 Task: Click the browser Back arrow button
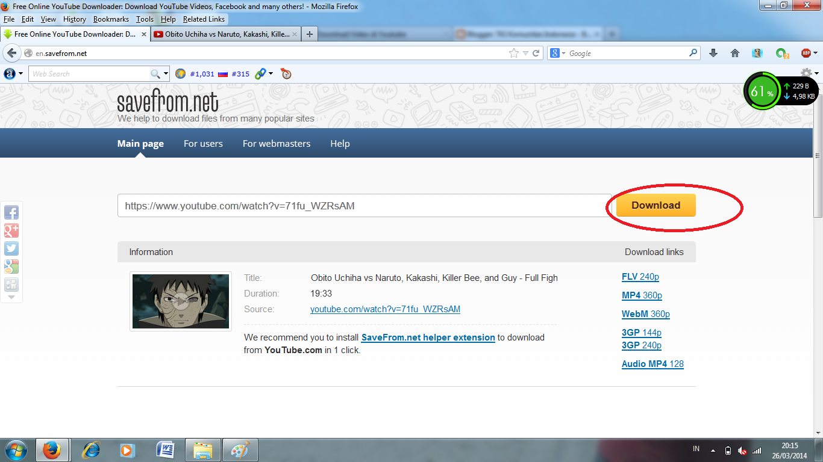[x=11, y=53]
